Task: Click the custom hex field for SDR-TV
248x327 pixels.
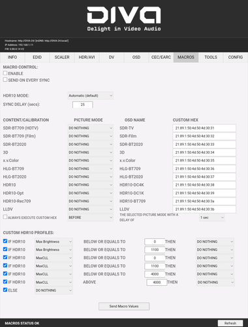Action: point(204,128)
